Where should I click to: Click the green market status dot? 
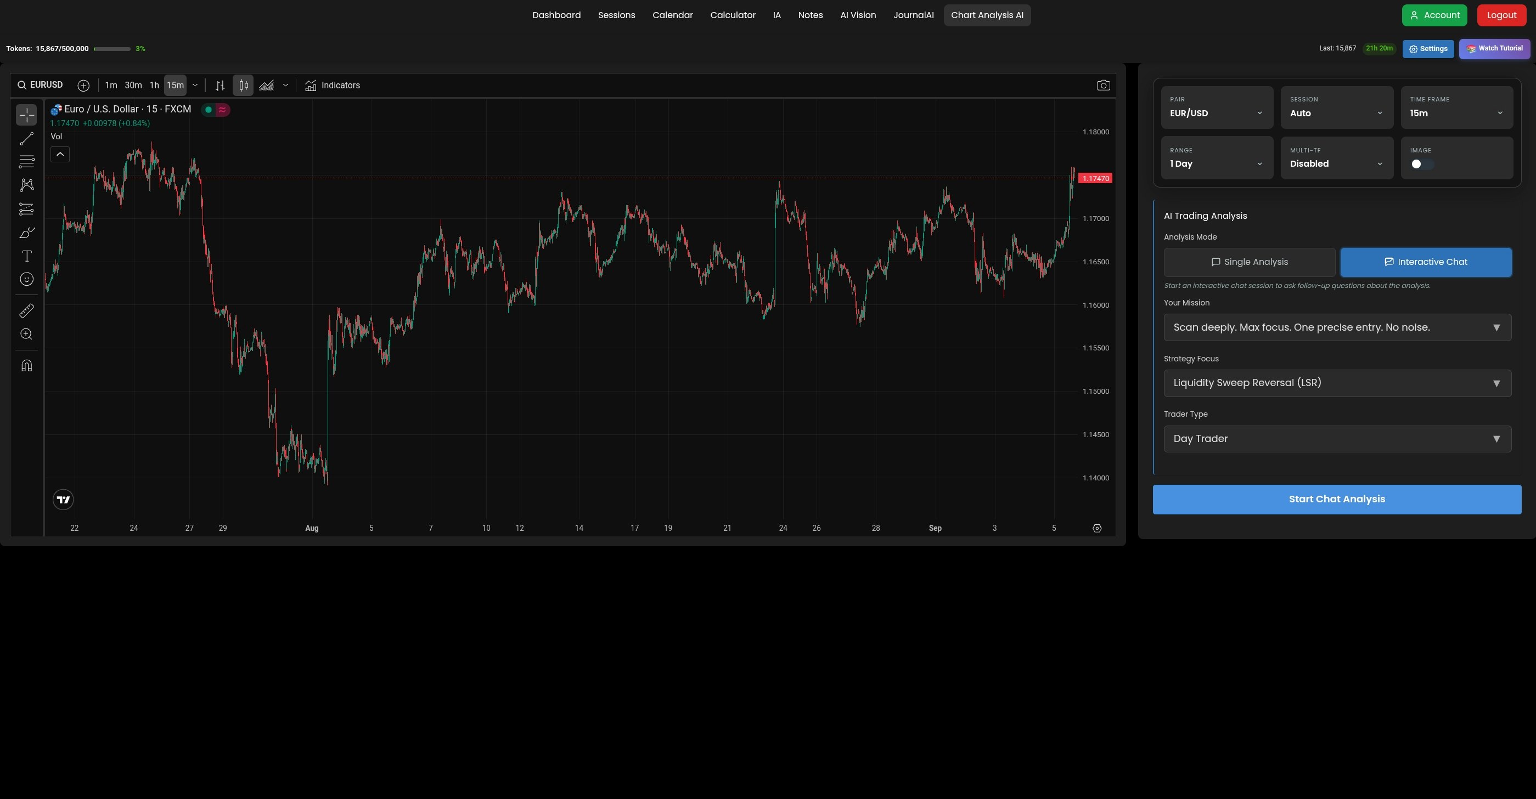pos(208,110)
